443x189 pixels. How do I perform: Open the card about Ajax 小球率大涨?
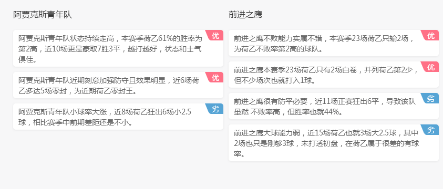(x=118, y=117)
